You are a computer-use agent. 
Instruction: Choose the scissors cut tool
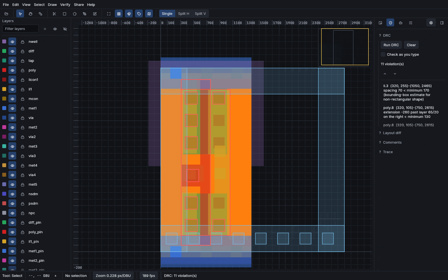click(55, 14)
